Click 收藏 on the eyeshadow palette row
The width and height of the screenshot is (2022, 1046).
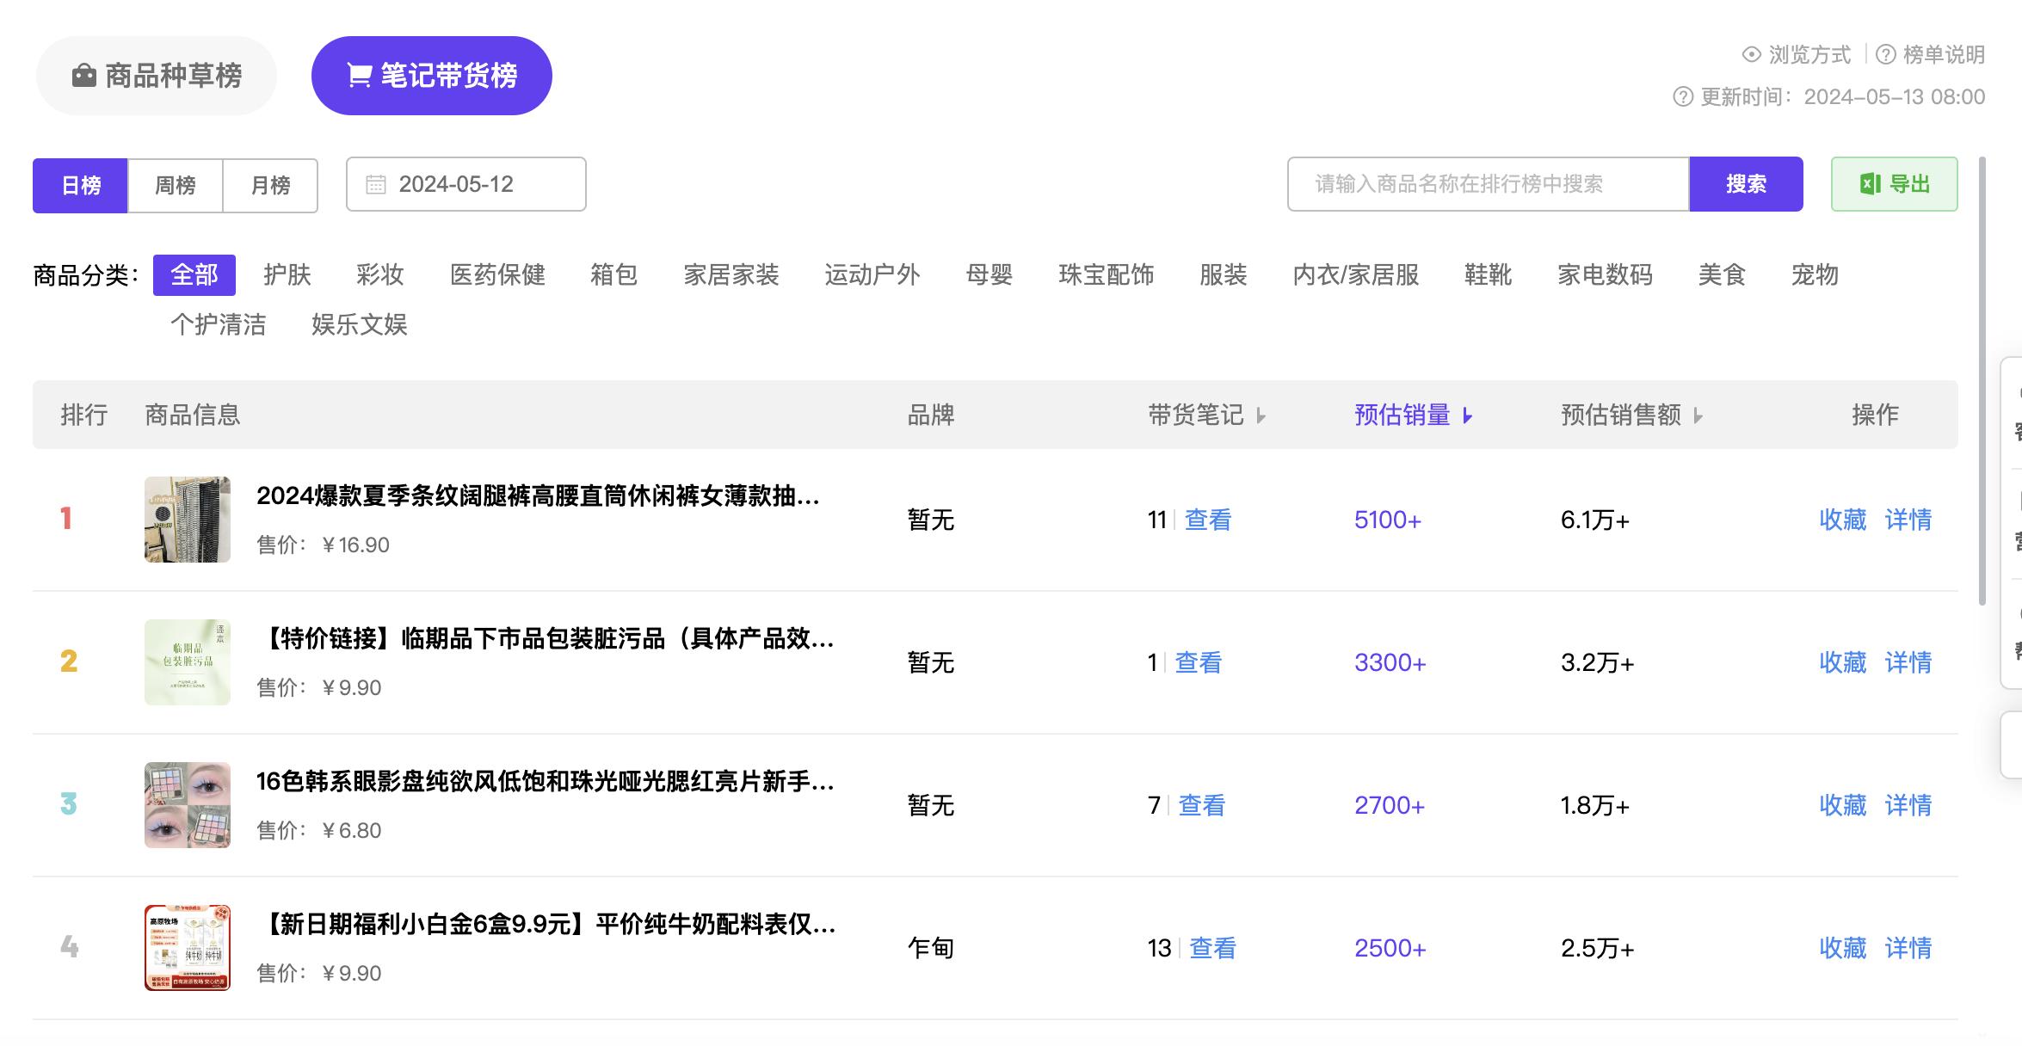1841,806
